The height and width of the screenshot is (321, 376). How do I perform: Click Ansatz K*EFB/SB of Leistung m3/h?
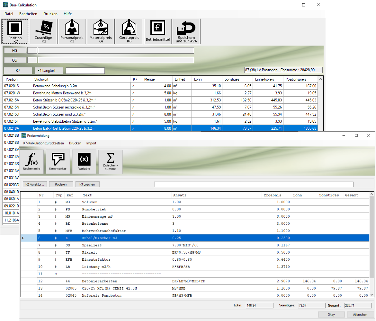point(181,267)
